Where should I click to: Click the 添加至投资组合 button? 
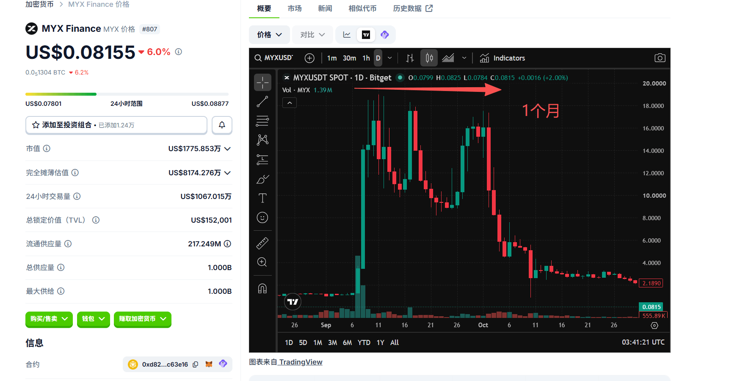[116, 125]
